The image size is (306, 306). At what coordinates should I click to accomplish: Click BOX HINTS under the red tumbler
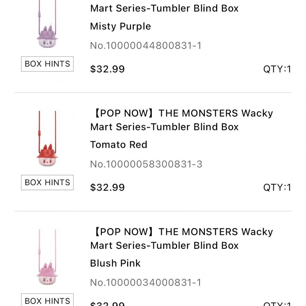[47, 183]
